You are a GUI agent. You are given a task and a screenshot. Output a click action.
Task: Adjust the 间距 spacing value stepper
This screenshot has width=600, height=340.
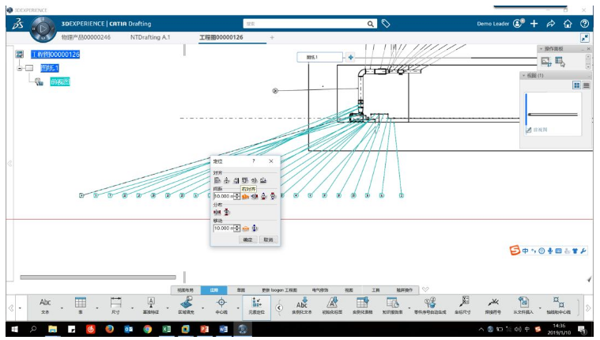tap(237, 196)
